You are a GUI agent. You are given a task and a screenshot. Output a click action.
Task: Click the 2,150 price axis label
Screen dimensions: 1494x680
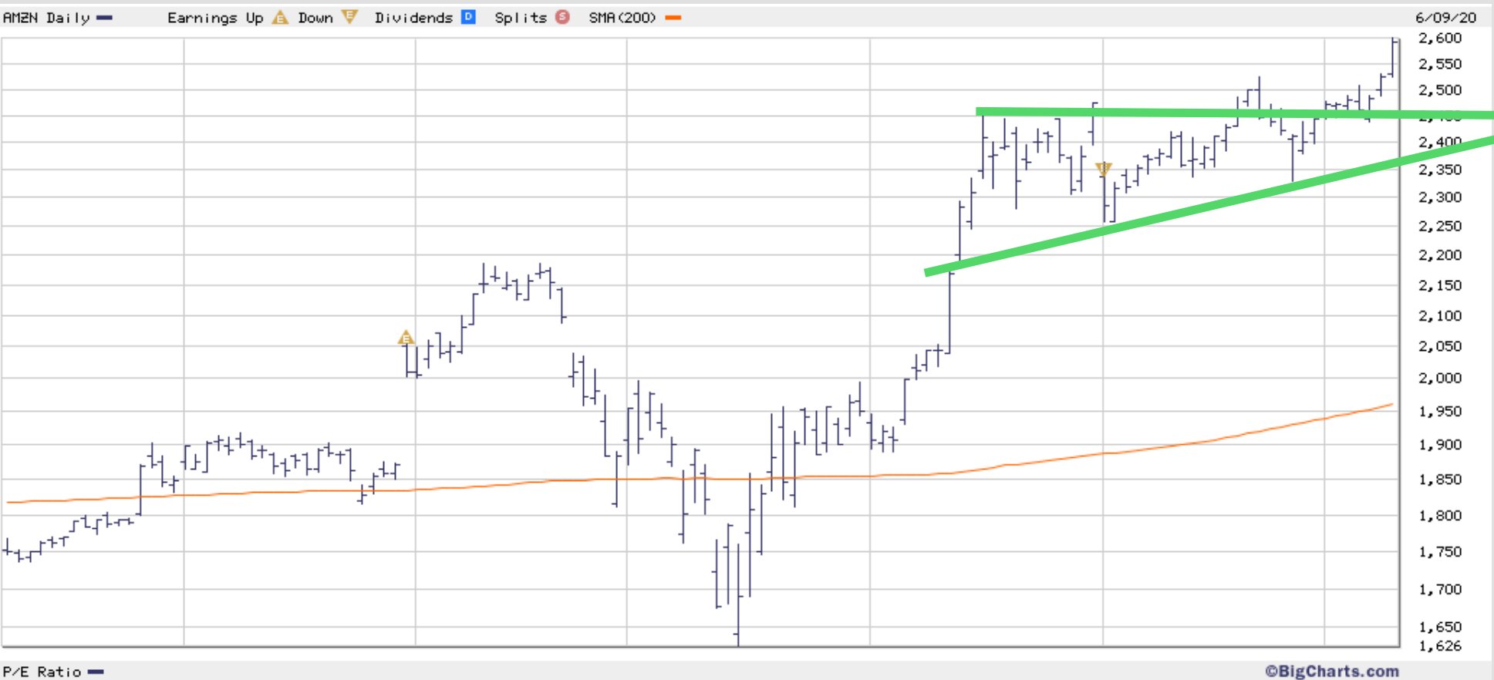(1440, 285)
